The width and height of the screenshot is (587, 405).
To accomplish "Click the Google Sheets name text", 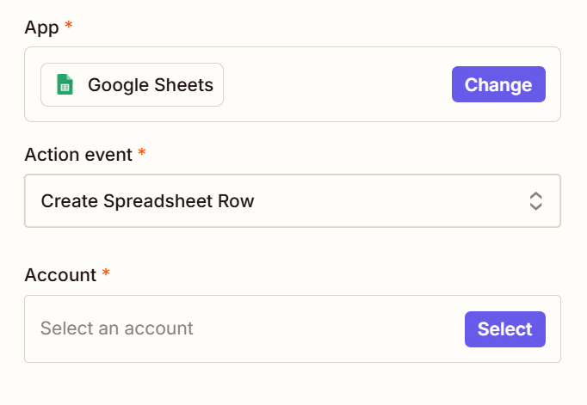I will (x=150, y=85).
